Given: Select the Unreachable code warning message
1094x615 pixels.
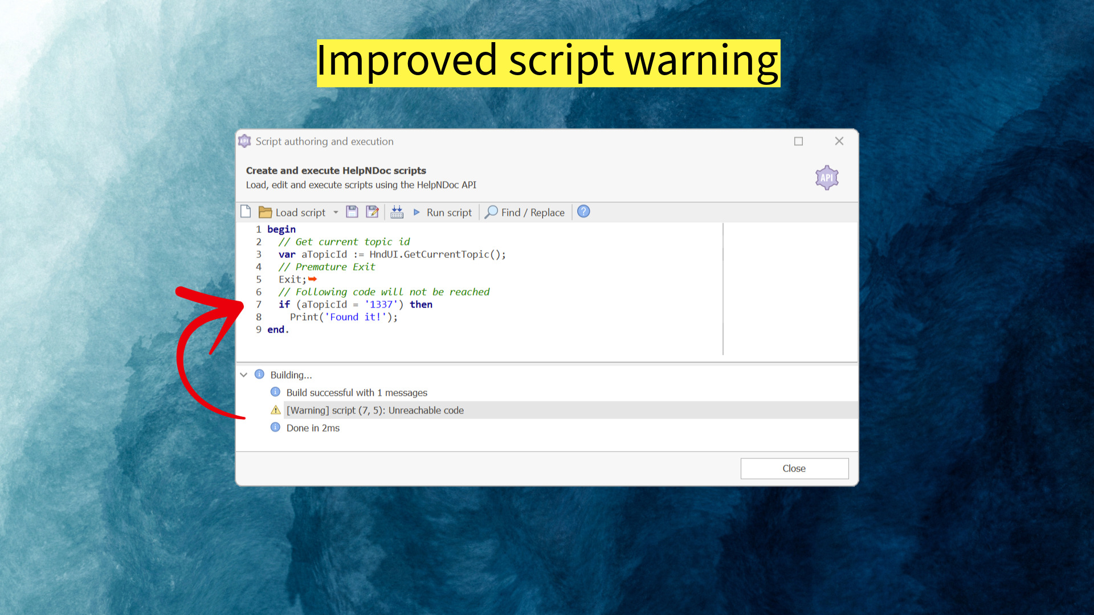Looking at the screenshot, I should (375, 410).
